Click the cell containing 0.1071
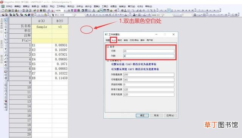This screenshot has width=242, height=138. point(60,64)
